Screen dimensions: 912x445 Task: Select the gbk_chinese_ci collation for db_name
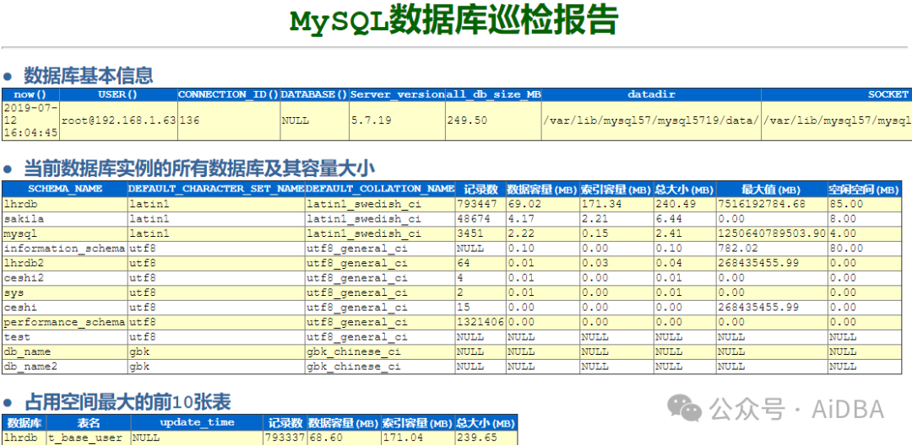[380, 351]
